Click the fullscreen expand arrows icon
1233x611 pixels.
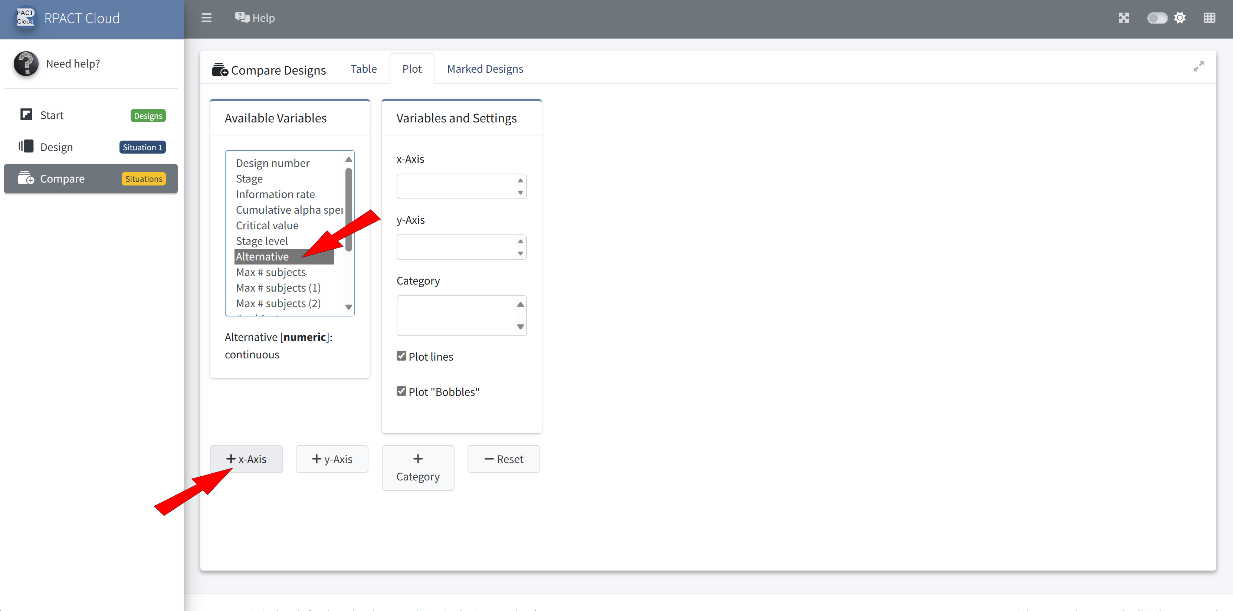(x=1124, y=18)
